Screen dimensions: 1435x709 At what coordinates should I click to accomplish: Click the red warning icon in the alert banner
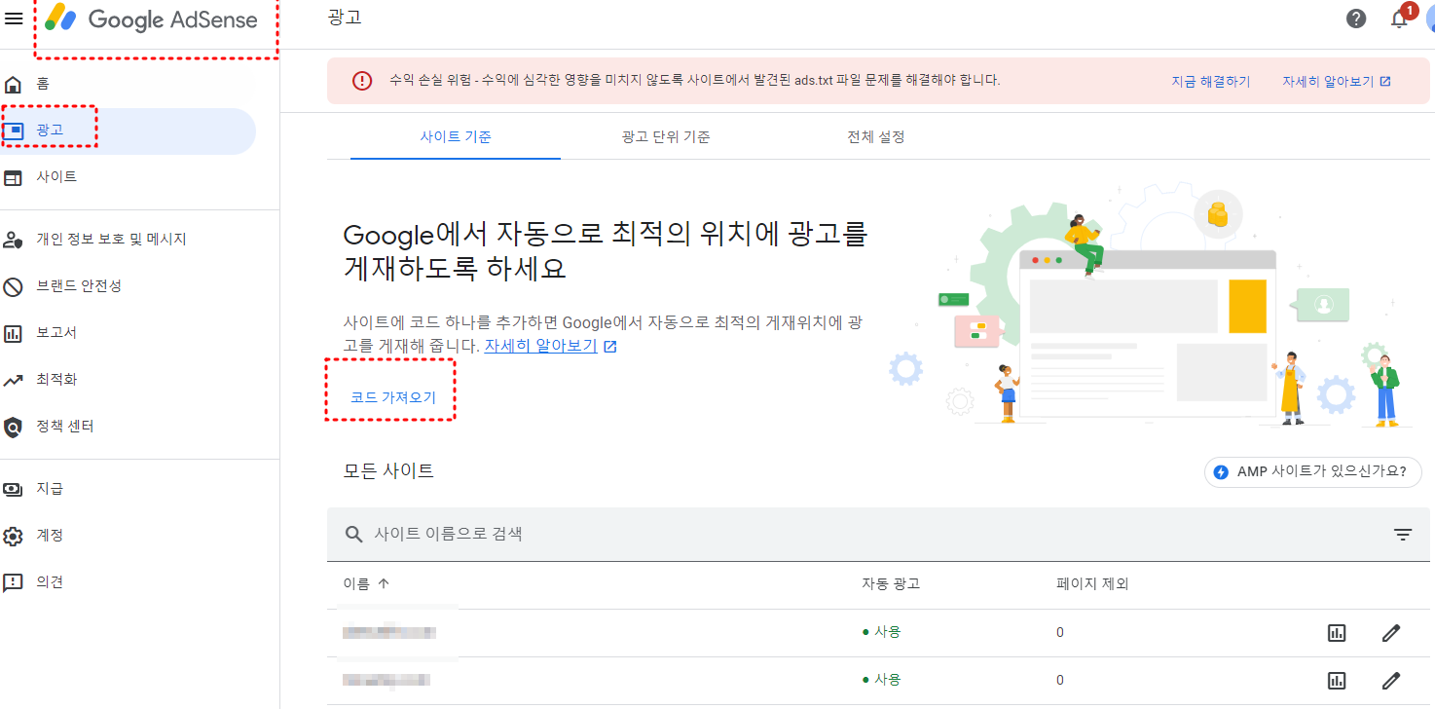click(x=362, y=81)
